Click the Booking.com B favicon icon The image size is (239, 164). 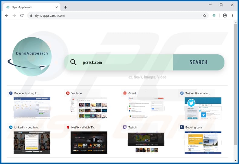[182, 127]
